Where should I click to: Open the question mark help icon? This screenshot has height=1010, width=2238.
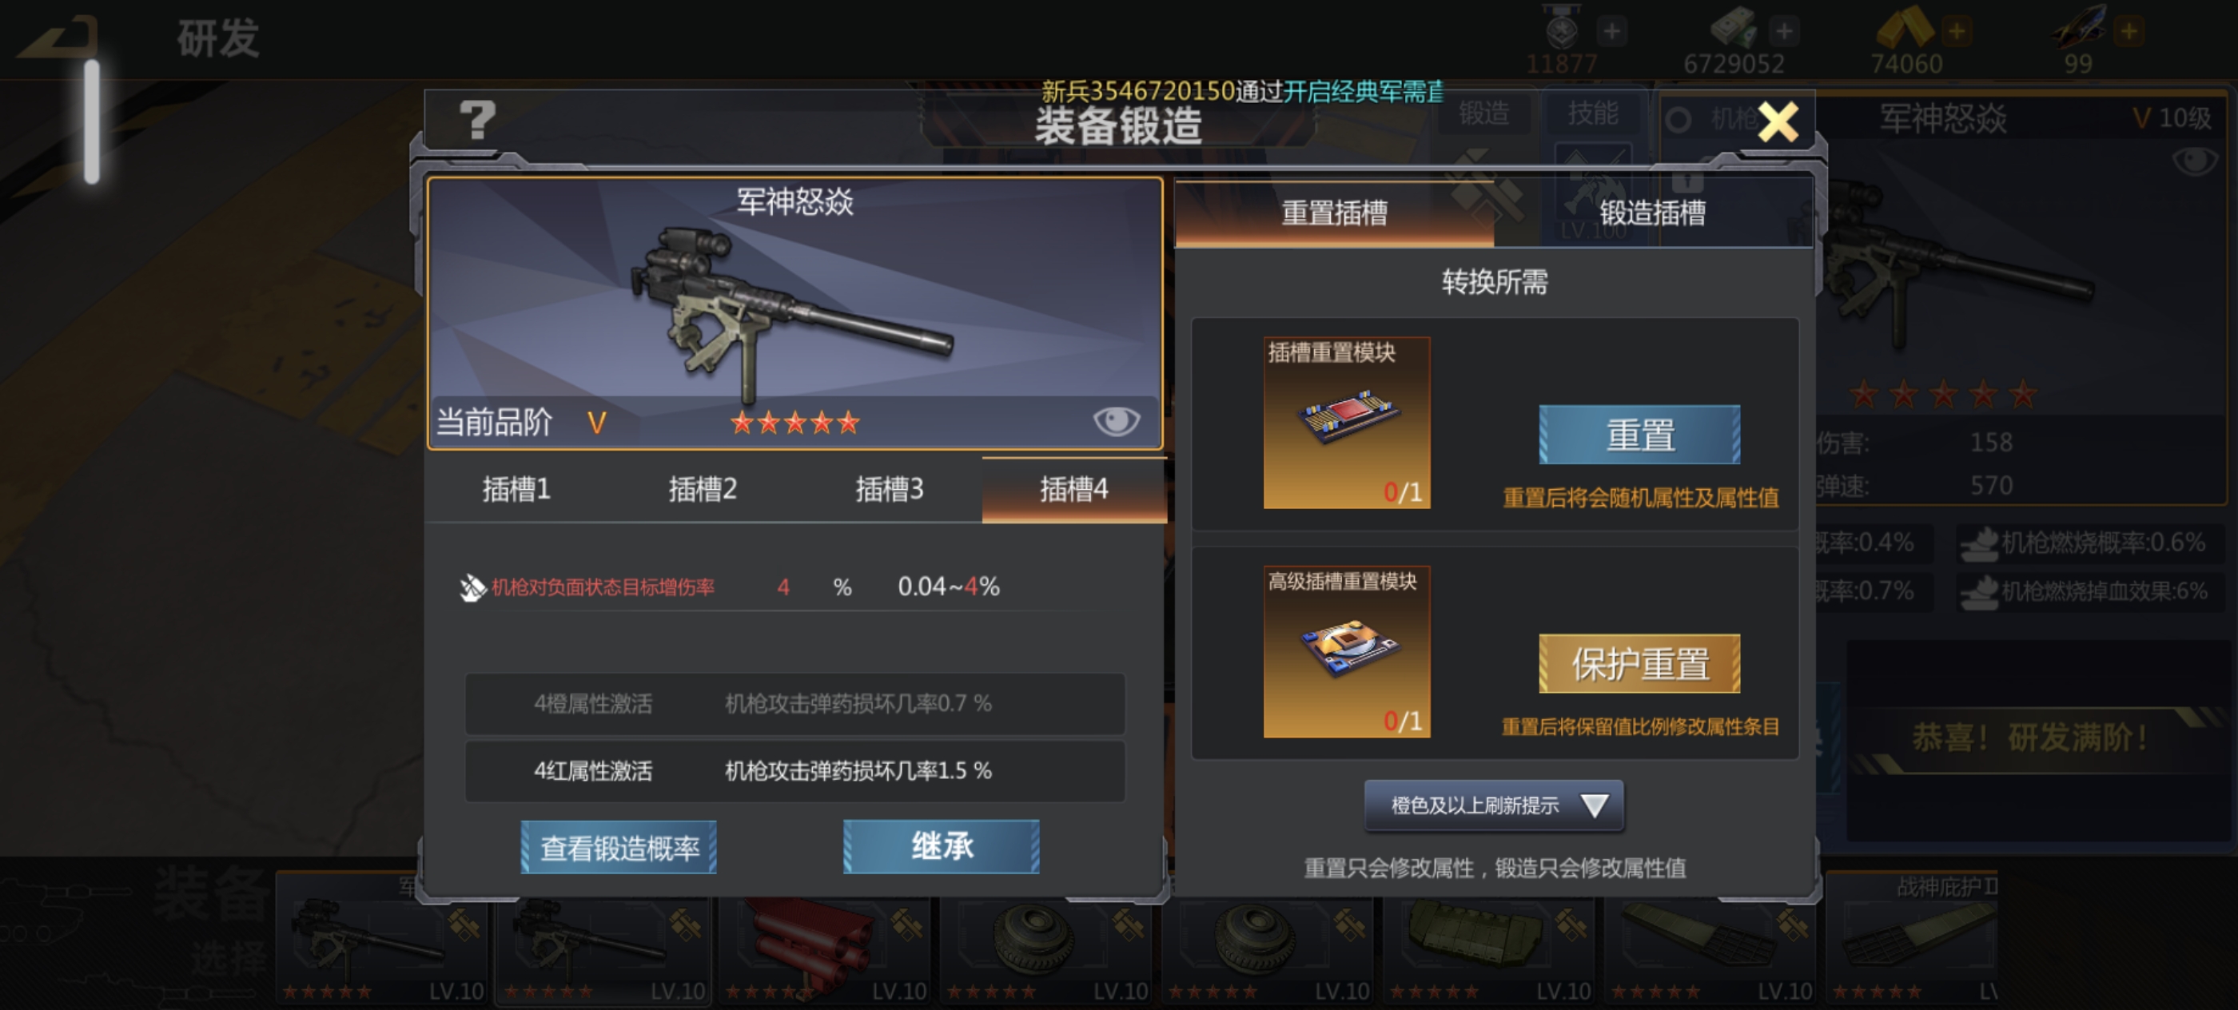click(x=477, y=120)
